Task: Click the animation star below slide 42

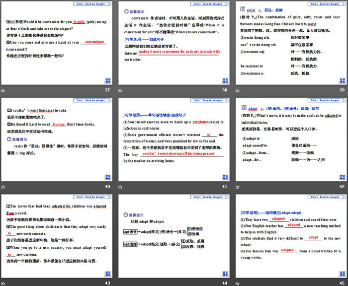Action: point(237,186)
